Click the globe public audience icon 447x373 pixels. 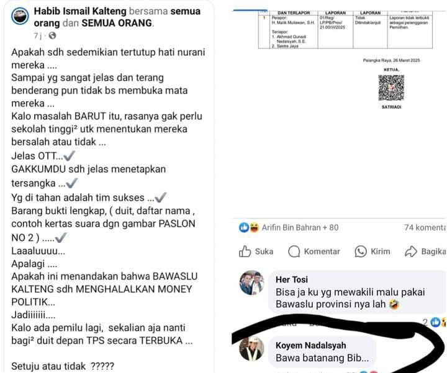(52, 35)
